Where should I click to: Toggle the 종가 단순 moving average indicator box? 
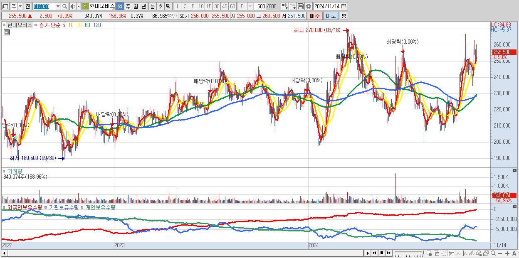coord(37,25)
